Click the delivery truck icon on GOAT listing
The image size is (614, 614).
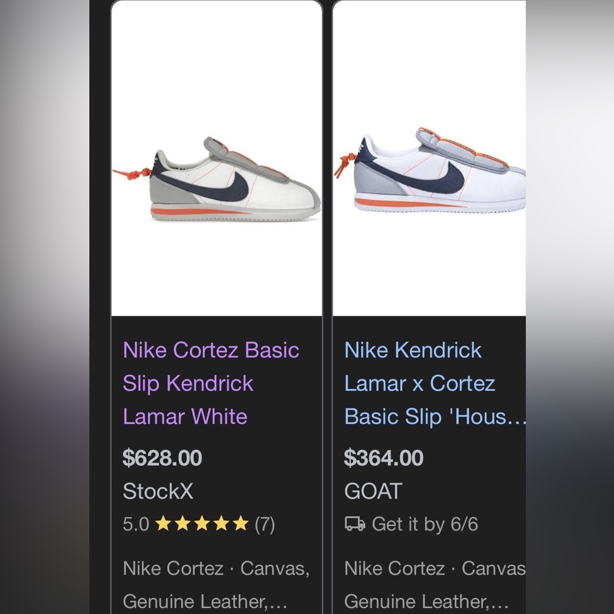[353, 524]
